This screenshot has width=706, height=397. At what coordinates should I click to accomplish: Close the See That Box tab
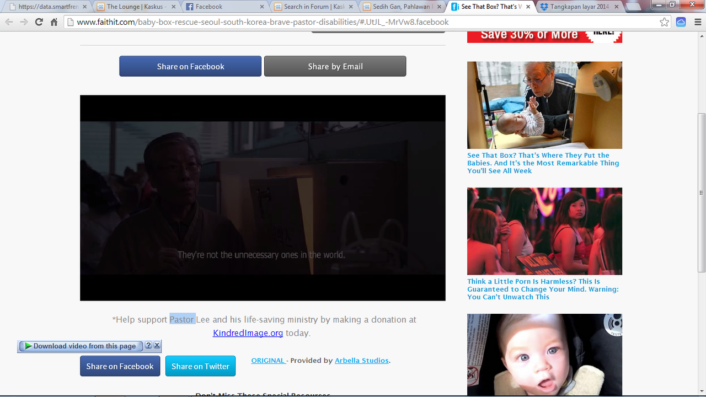point(527,7)
